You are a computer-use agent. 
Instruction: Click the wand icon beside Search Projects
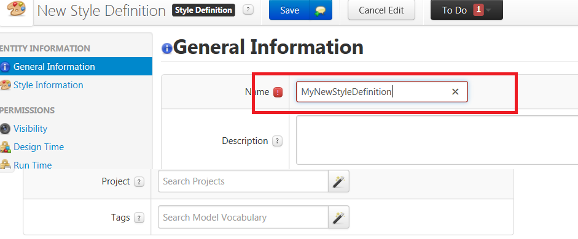pyautogui.click(x=338, y=181)
